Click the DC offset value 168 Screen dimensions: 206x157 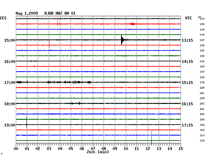[202, 66]
